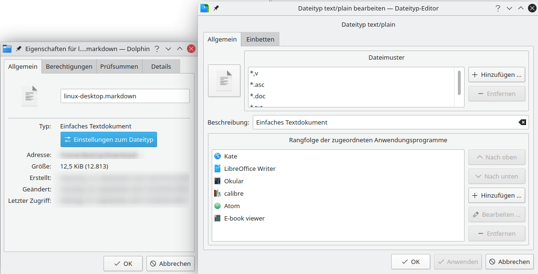Select the LibreOffice Writer icon entry
Image resolution: width=538 pixels, height=274 pixels.
(x=217, y=169)
